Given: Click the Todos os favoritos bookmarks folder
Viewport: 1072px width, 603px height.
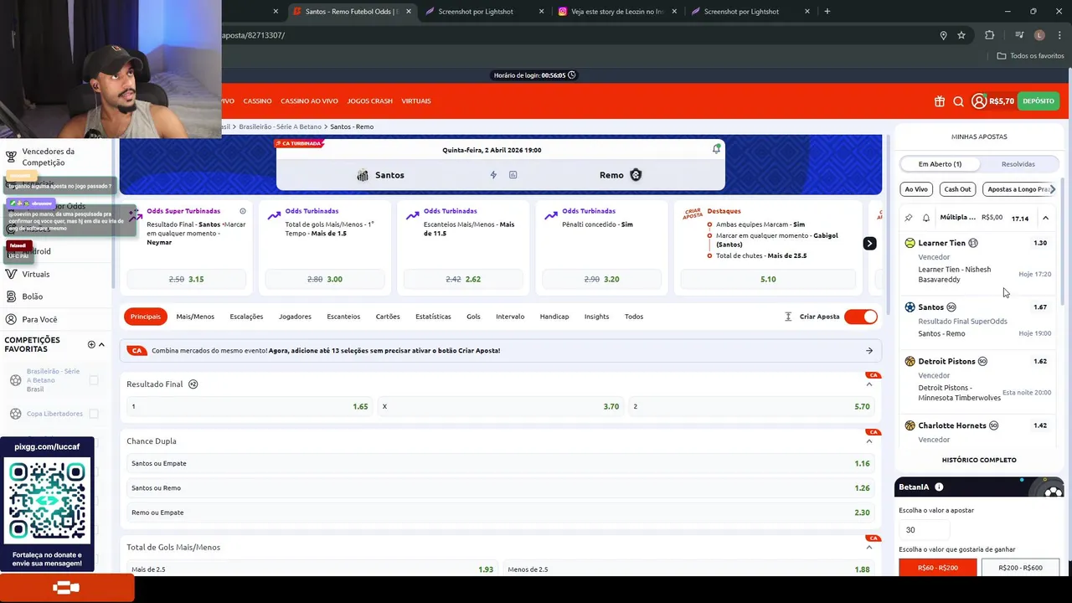Looking at the screenshot, I should (x=1031, y=56).
